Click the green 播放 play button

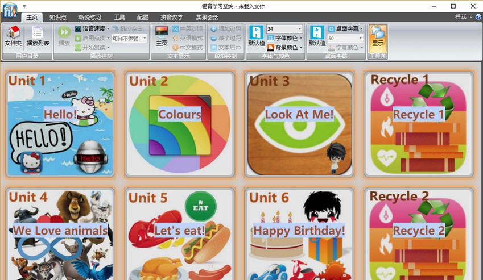64,36
